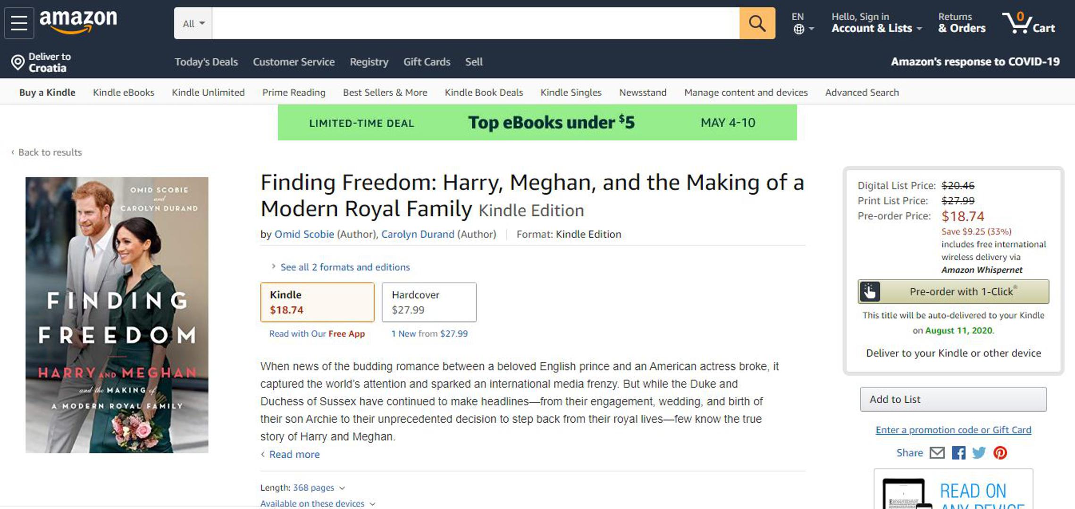Image resolution: width=1075 pixels, height=509 pixels.
Task: Expand the EN language selector
Action: tap(802, 23)
